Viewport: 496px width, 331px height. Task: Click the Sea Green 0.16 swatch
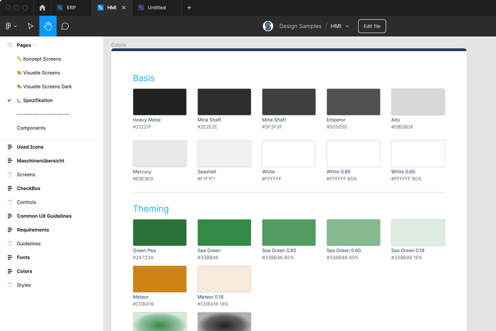pos(418,232)
